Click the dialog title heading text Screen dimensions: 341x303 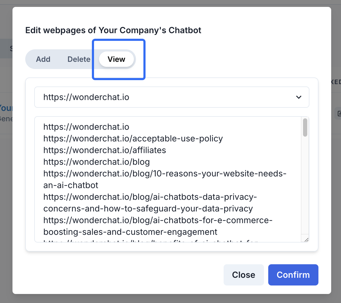[x=113, y=30]
